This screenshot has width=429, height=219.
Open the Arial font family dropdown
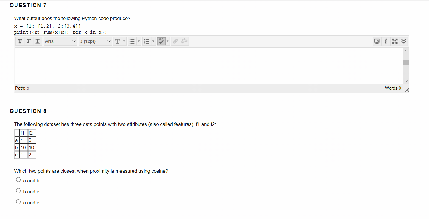(x=60, y=41)
